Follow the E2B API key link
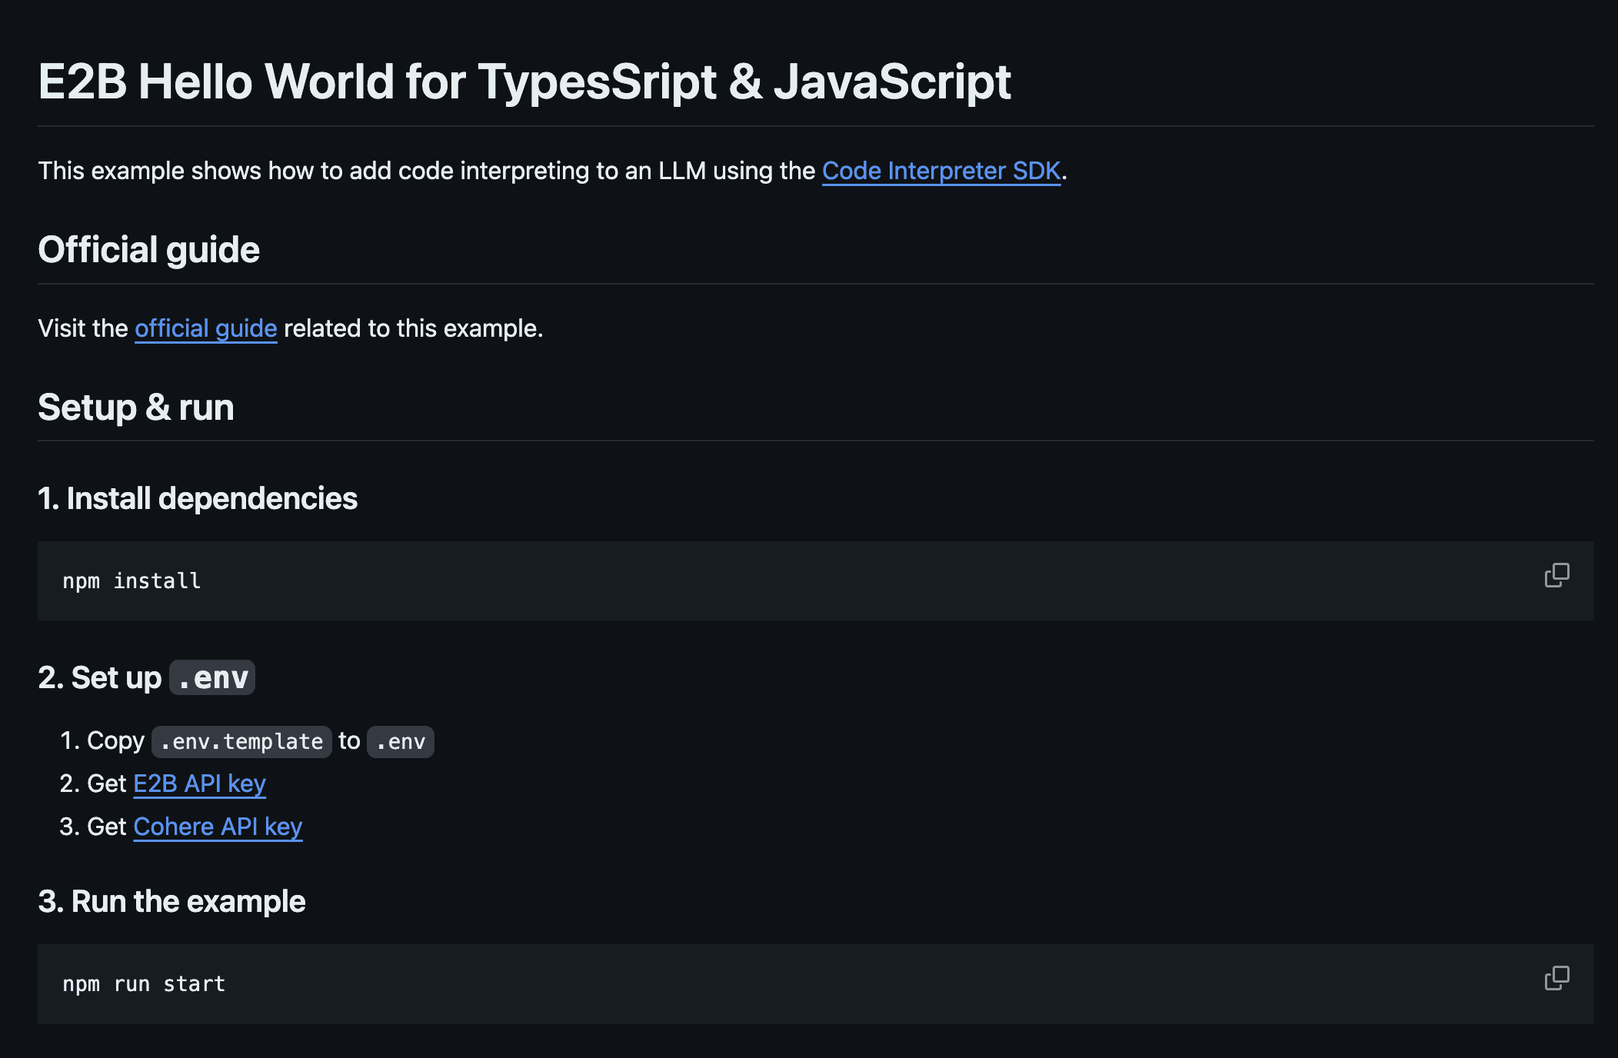 200,784
